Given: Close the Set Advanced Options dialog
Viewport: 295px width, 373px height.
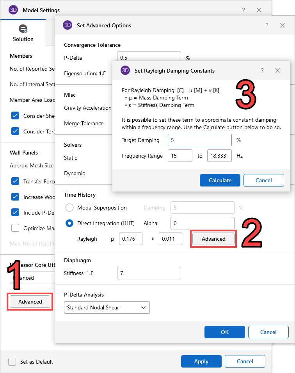Looking at the screenshot, I should coord(283,25).
